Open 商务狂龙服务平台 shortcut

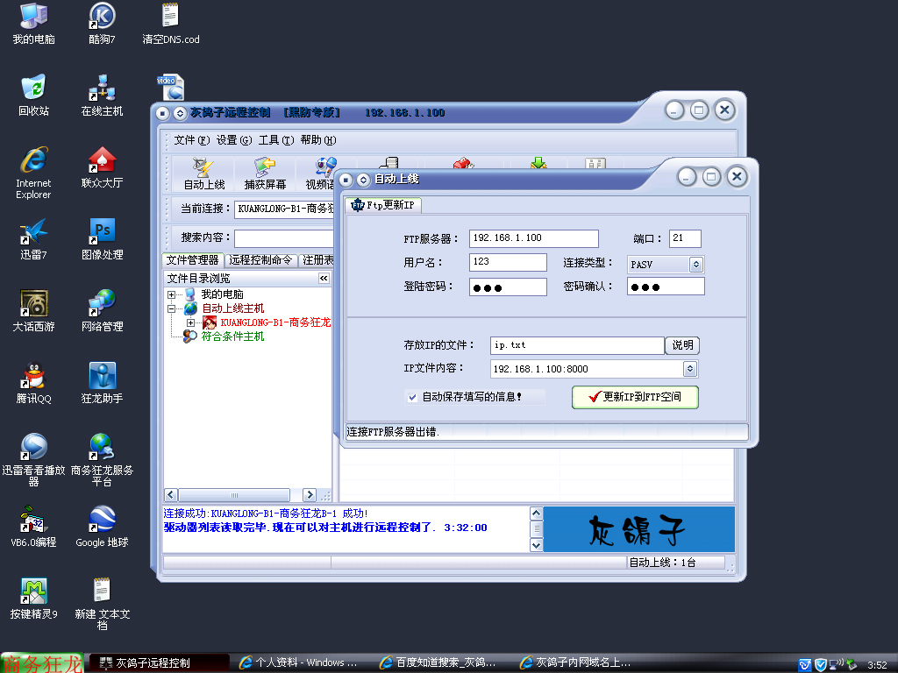102,460
